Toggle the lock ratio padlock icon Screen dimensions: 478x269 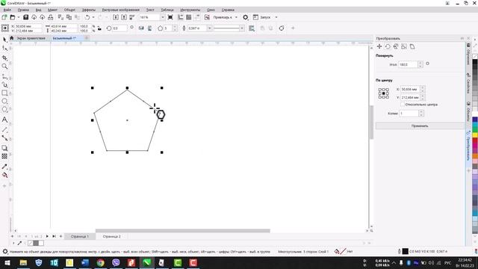coord(99,28)
